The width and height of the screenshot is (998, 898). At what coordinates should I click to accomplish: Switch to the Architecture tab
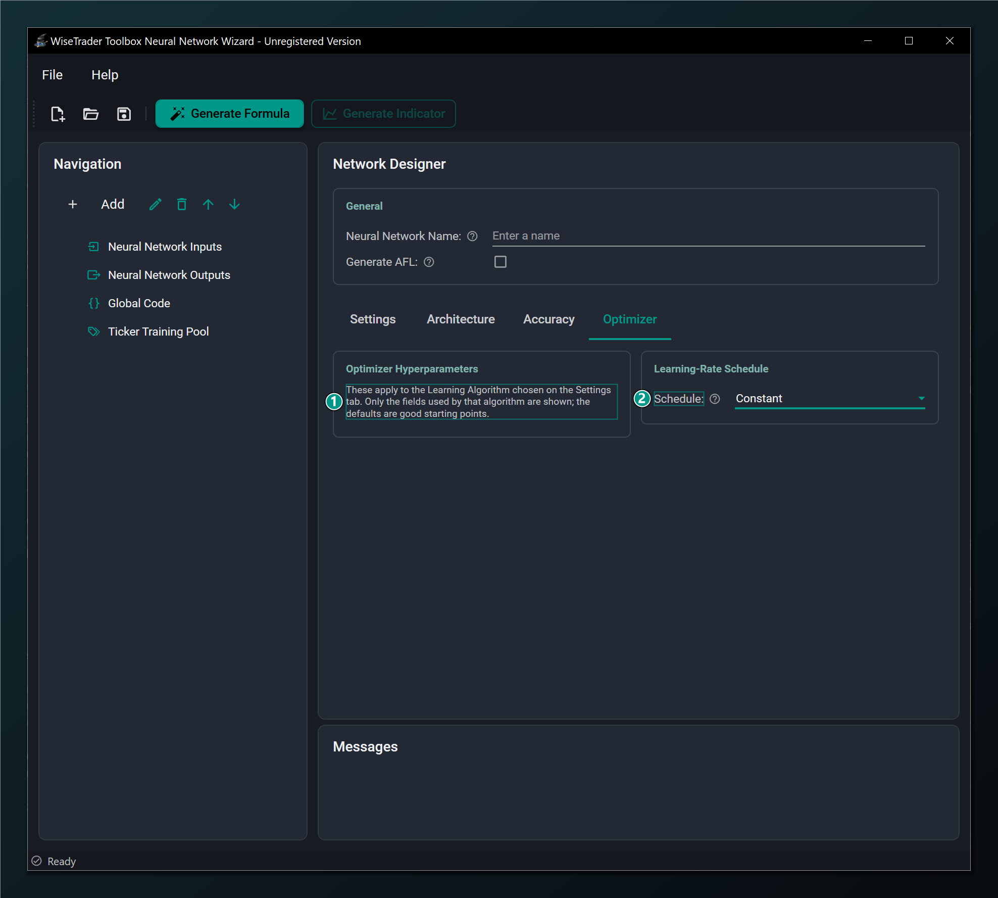coord(461,319)
